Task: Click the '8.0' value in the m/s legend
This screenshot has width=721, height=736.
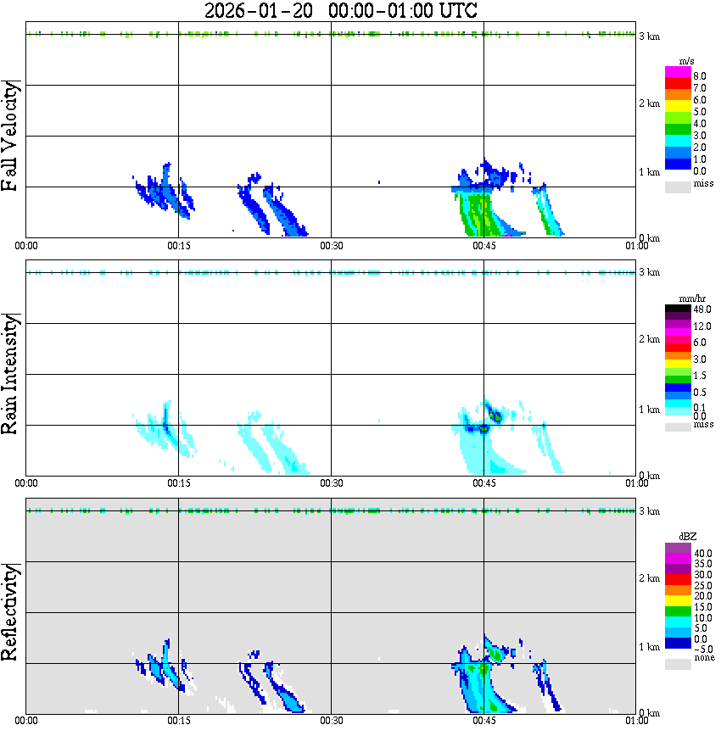Action: click(700, 76)
